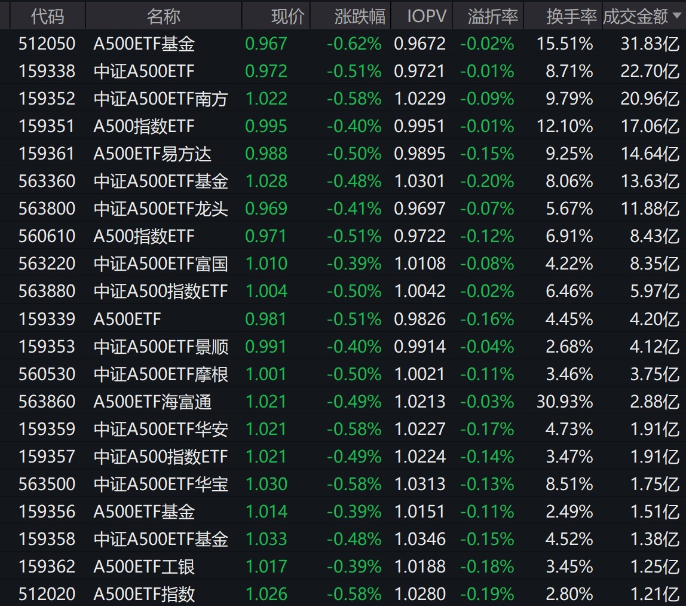Sort by the 换手率 column header
686x606 pixels.
tap(571, 16)
